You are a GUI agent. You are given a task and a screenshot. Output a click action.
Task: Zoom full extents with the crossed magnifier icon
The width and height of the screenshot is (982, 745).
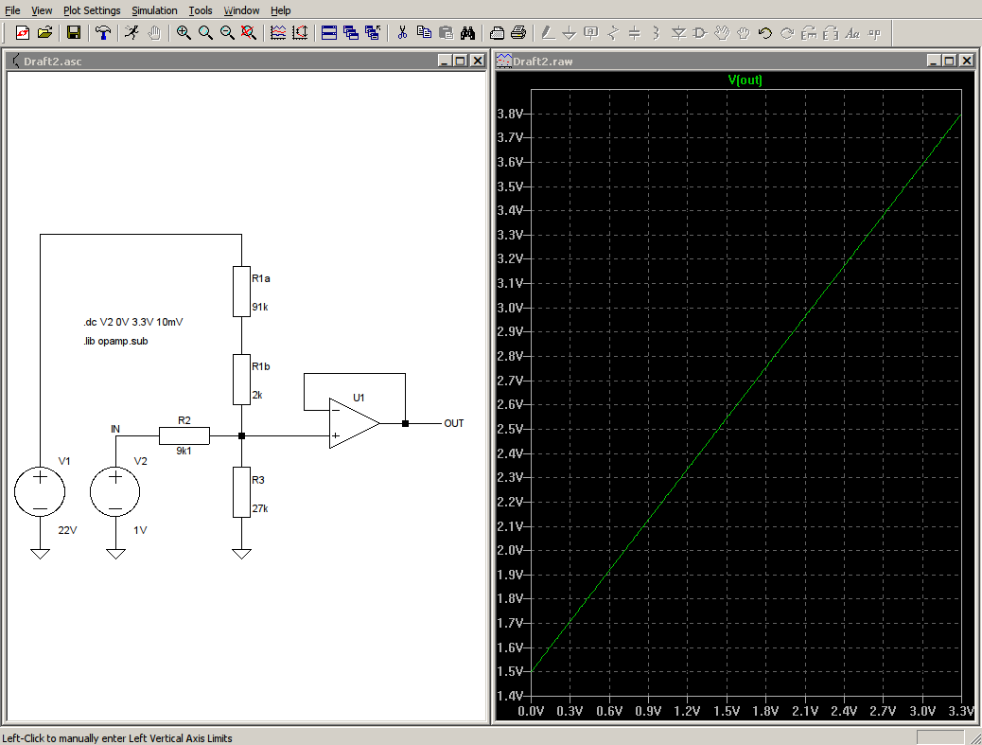point(249,32)
